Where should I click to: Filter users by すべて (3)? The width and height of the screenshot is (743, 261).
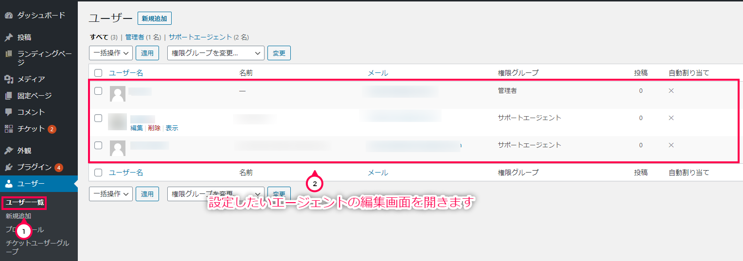(x=104, y=37)
